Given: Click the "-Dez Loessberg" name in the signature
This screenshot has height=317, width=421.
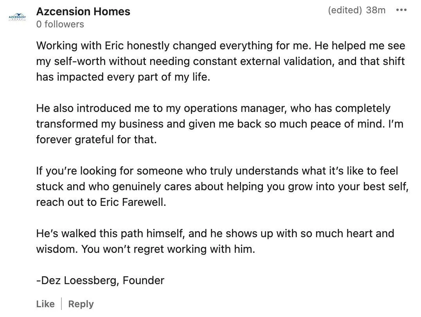Looking at the screenshot, I should [x=76, y=281].
